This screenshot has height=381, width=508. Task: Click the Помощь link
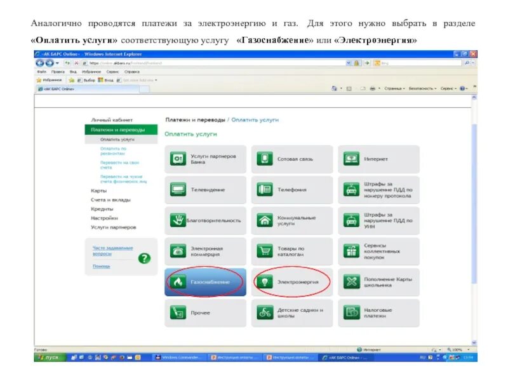tap(102, 266)
